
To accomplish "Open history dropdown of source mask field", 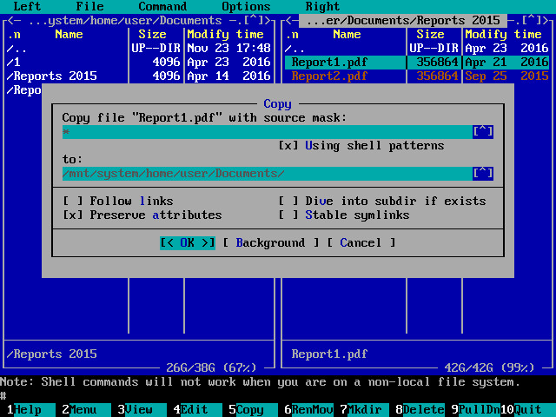I will click(483, 132).
